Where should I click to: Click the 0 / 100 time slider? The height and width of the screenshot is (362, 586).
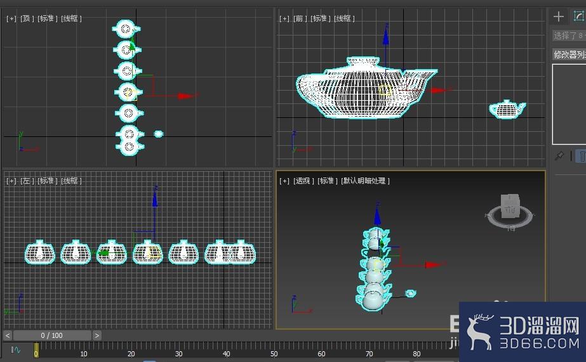(x=52, y=335)
